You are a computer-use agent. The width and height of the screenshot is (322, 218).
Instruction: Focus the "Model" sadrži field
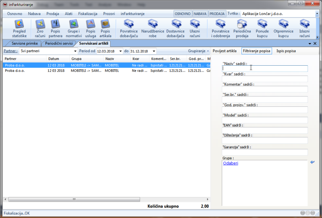click(265, 120)
